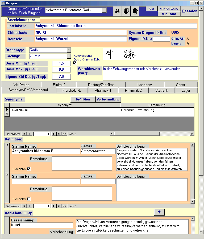This screenshot has width=204, height=239.
Task: Check SystemDS in the empty definition row
Action: [x=29, y=199]
